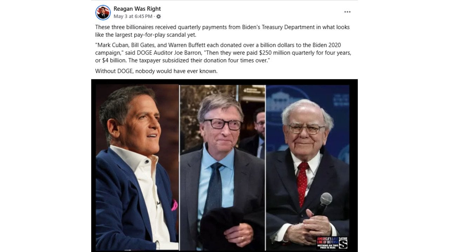Click the gear audience icon beside timestamp
The image size is (449, 252).
(159, 16)
